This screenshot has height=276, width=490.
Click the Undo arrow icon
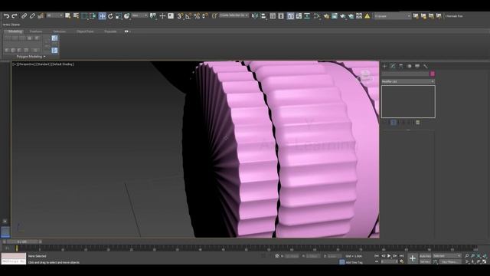click(6, 16)
